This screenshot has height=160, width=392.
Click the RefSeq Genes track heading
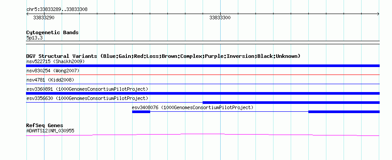click(44, 125)
